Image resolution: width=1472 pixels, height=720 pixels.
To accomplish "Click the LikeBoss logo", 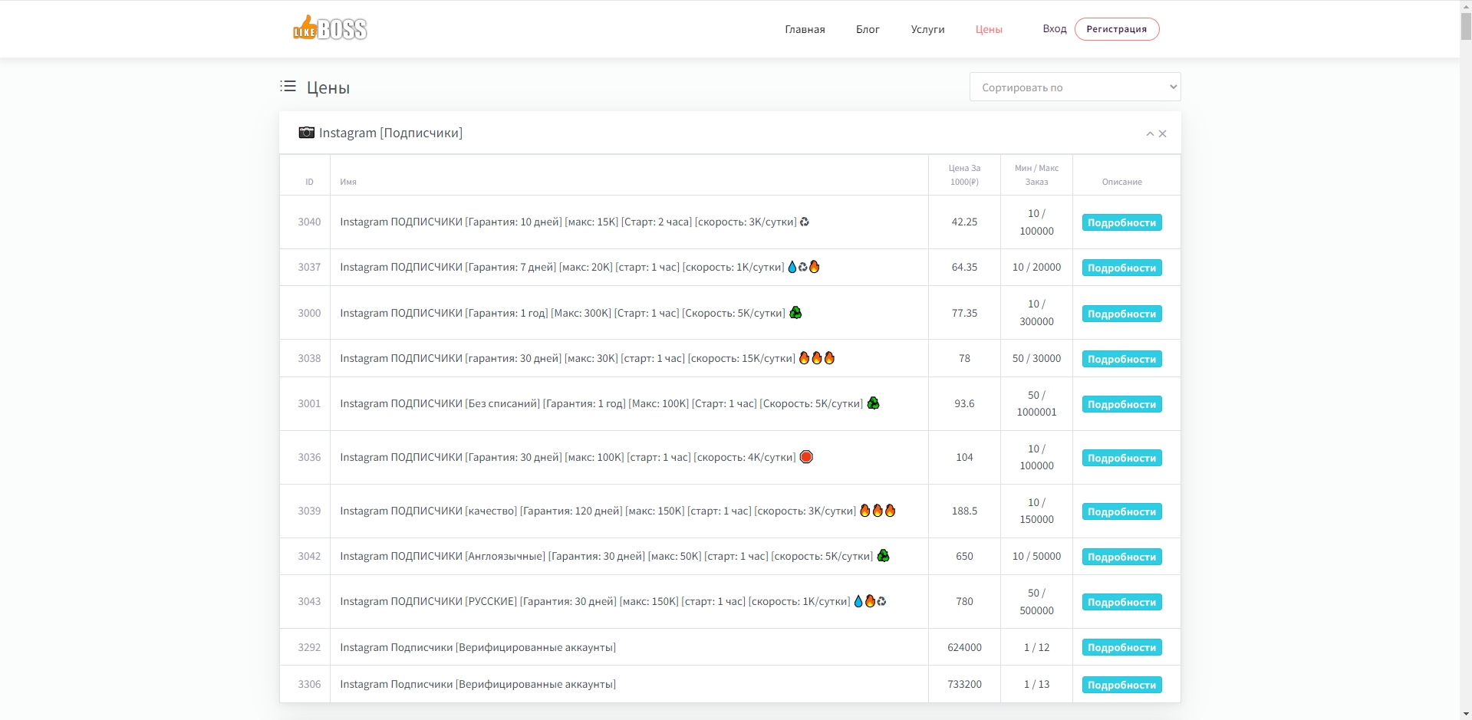I will click(330, 28).
